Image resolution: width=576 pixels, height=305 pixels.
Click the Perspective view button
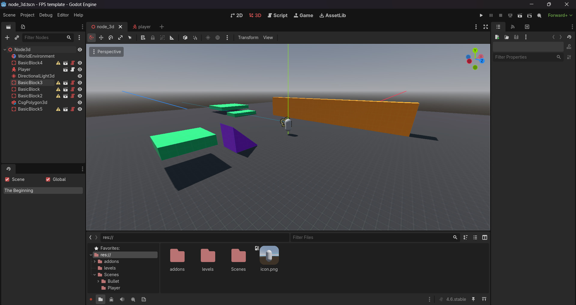pyautogui.click(x=107, y=52)
